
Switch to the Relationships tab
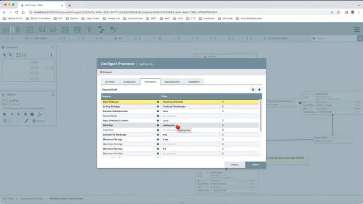click(x=172, y=82)
